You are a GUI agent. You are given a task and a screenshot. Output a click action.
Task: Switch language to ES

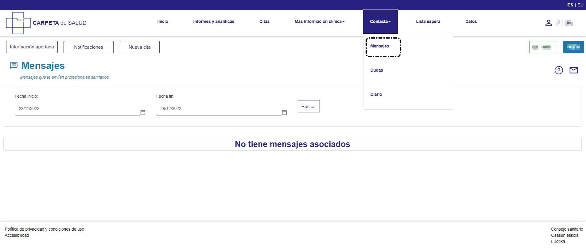(570, 5)
